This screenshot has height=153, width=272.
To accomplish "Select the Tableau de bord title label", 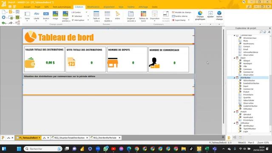I will click(66, 37).
